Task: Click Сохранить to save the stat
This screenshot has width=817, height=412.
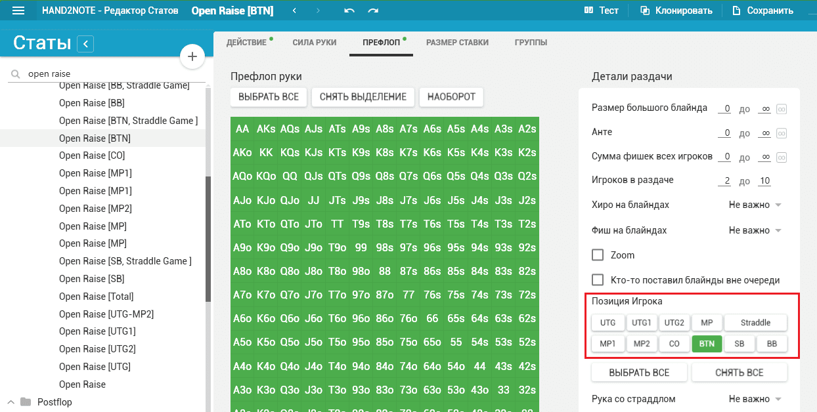Action: click(762, 10)
